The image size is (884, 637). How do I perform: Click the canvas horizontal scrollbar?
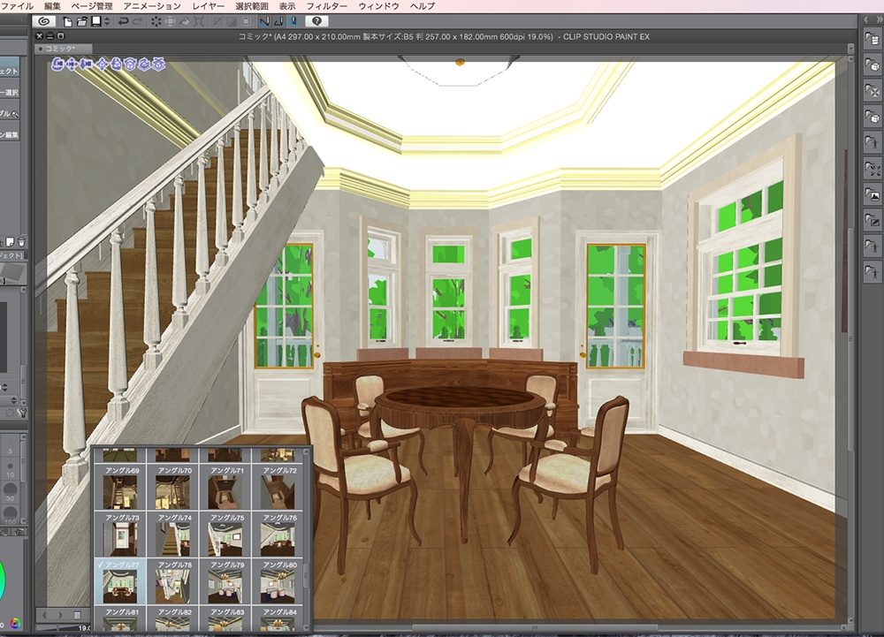(534, 627)
